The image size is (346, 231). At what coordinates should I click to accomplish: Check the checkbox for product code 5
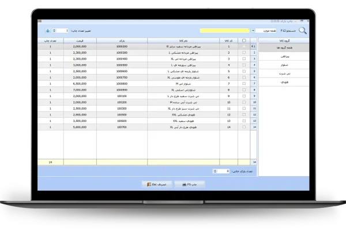[x=244, y=71]
